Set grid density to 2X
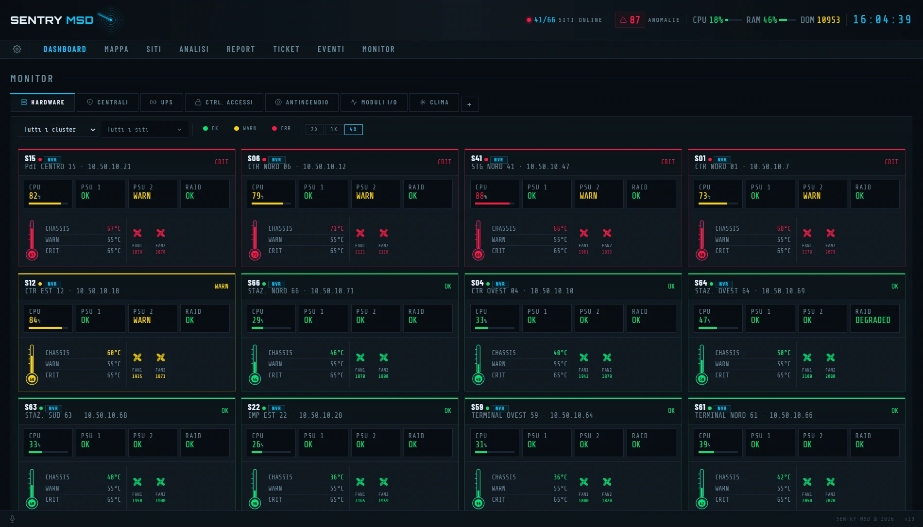Viewport: 923px width, 527px height. click(x=314, y=129)
